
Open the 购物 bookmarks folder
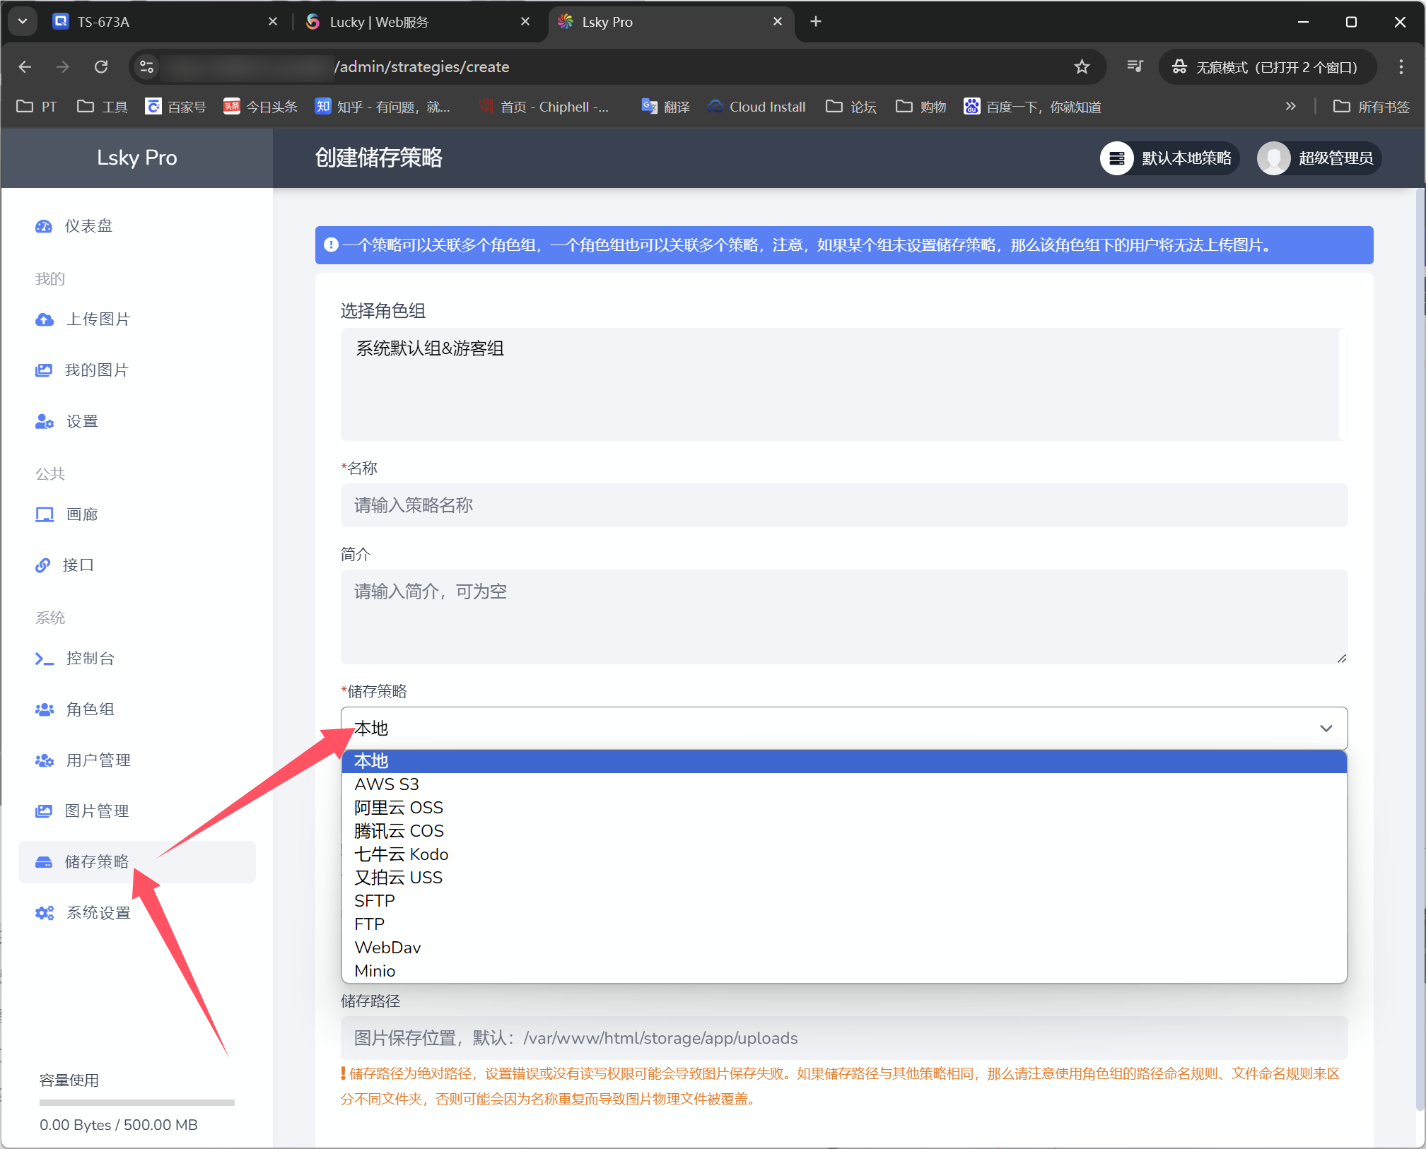click(921, 107)
